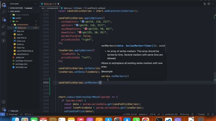Image resolution: width=216 pixels, height=121 pixels.
Task: Open the Manage gear in activity bar
Action: click(x=4, y=109)
